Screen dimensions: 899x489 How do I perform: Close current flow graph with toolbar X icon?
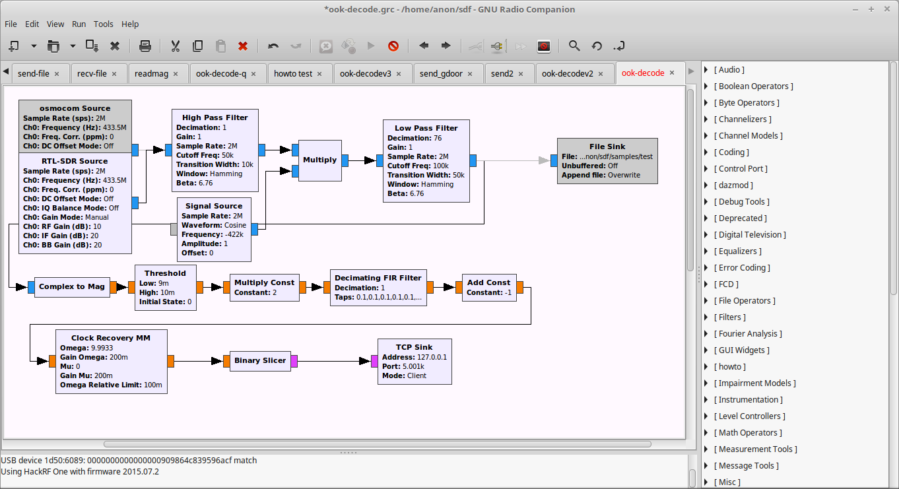pos(115,46)
